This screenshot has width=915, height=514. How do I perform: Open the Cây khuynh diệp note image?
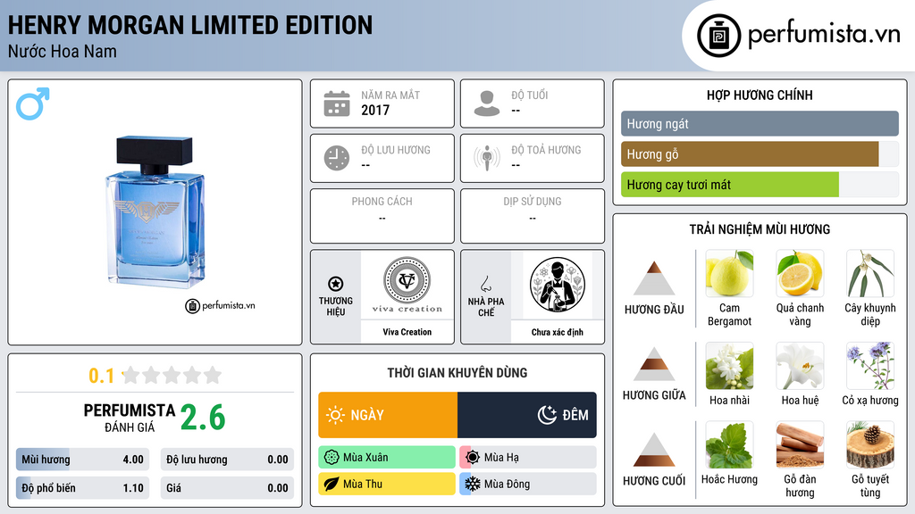(x=870, y=273)
